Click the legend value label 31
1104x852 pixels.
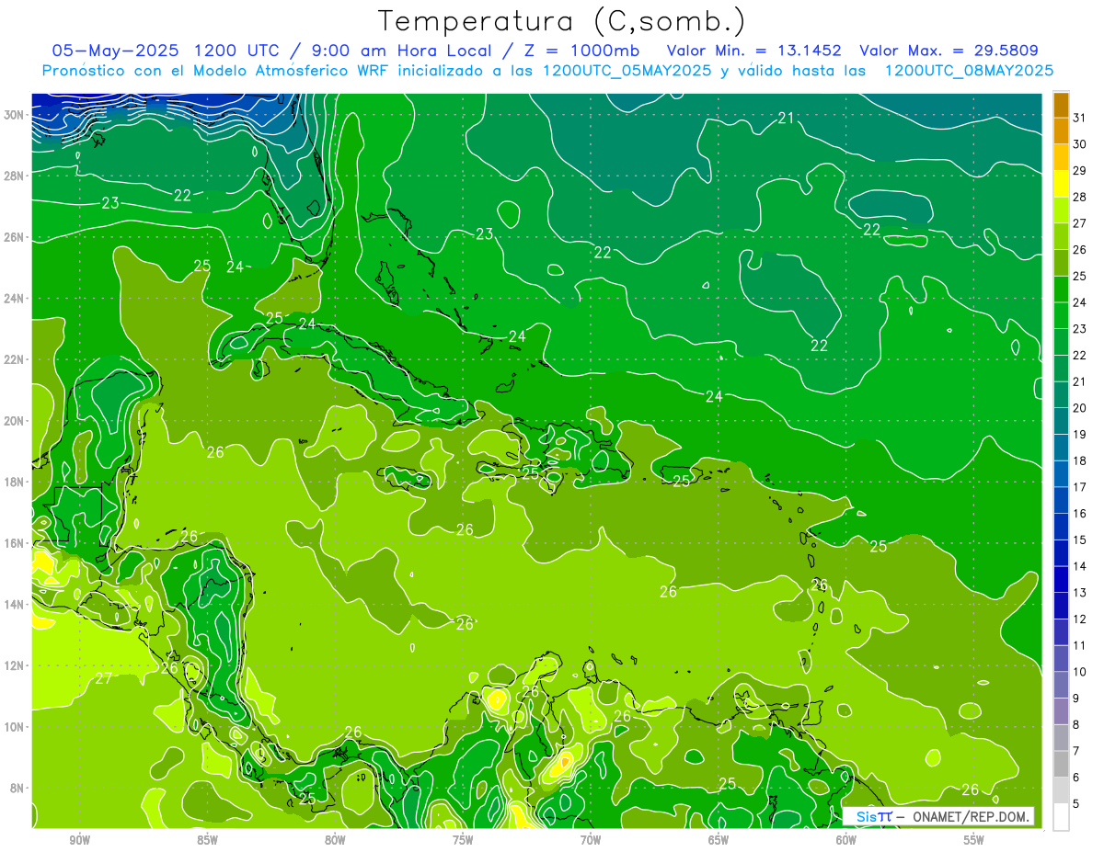(x=1079, y=118)
